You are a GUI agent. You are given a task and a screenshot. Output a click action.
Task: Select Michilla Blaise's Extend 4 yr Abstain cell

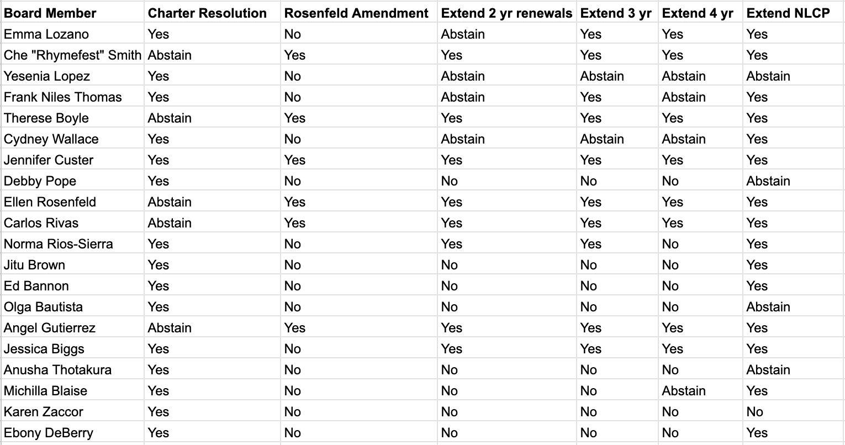pos(701,390)
